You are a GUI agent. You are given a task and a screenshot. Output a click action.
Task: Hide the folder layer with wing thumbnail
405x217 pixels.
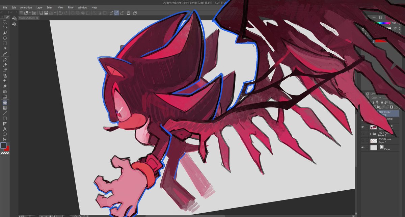pyautogui.click(x=363, y=127)
